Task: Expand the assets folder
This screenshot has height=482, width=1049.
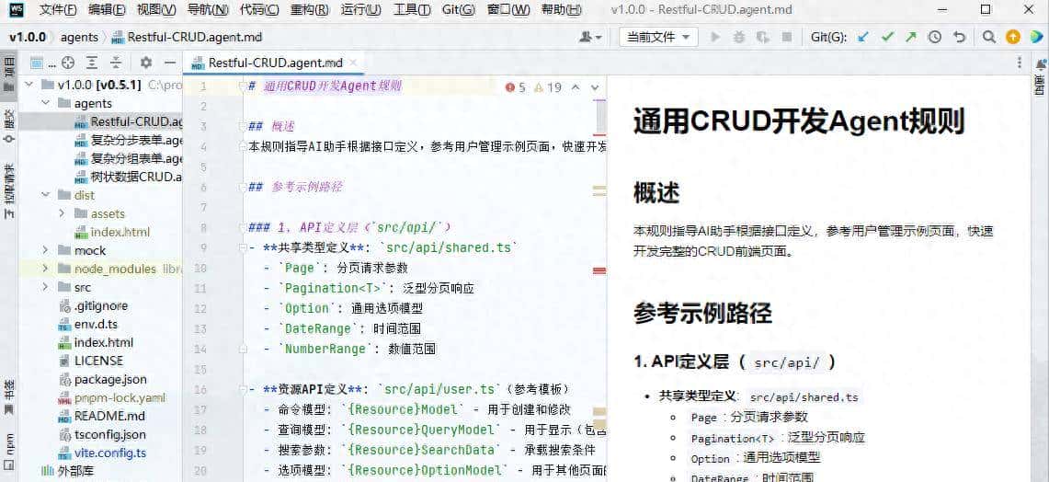Action: click(63, 213)
